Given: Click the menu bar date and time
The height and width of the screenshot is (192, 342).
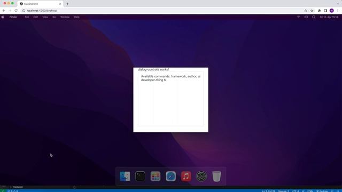Looking at the screenshot, I should 329,17.
